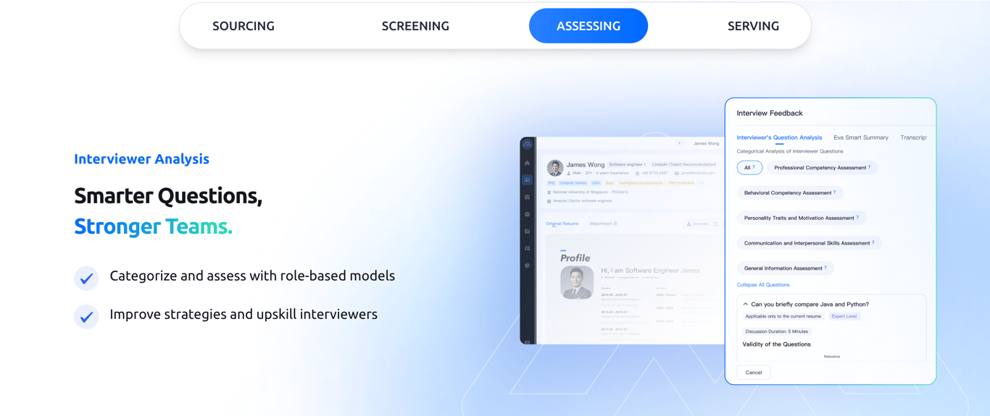
Task: Click the phone icon by +65 8123 4567
Action: (637, 174)
